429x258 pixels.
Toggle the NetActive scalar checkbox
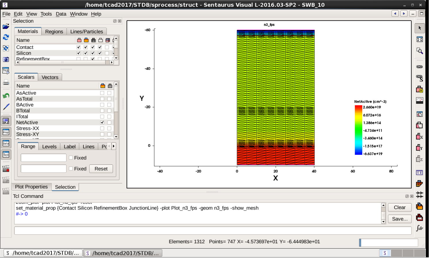click(102, 122)
